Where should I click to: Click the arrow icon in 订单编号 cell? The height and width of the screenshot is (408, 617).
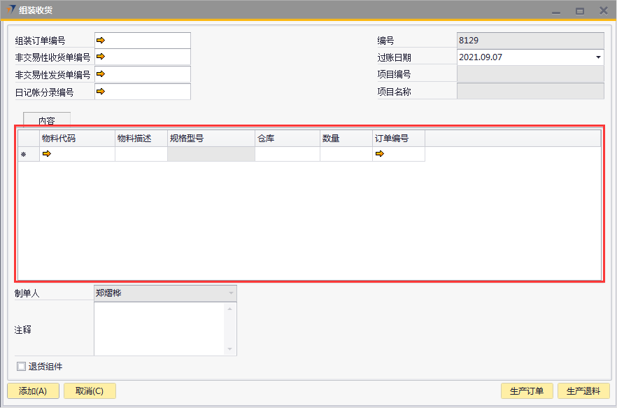(x=380, y=154)
